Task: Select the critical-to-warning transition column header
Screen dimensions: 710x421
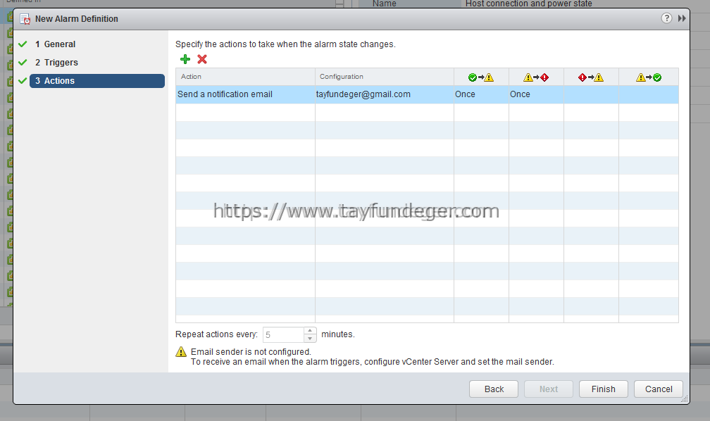Action: (591, 77)
